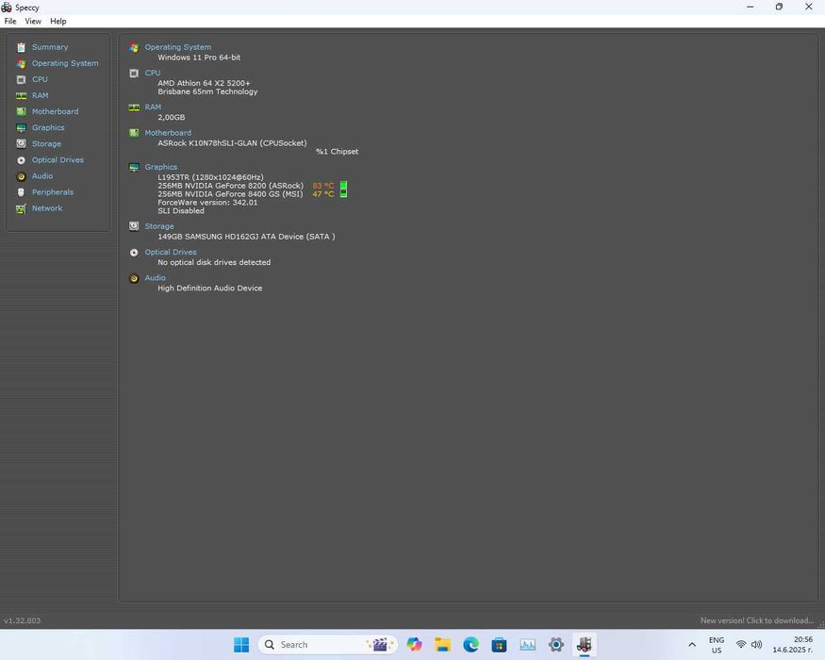Click "New version! Click to download..." link
This screenshot has width=825, height=660.
[x=757, y=620]
